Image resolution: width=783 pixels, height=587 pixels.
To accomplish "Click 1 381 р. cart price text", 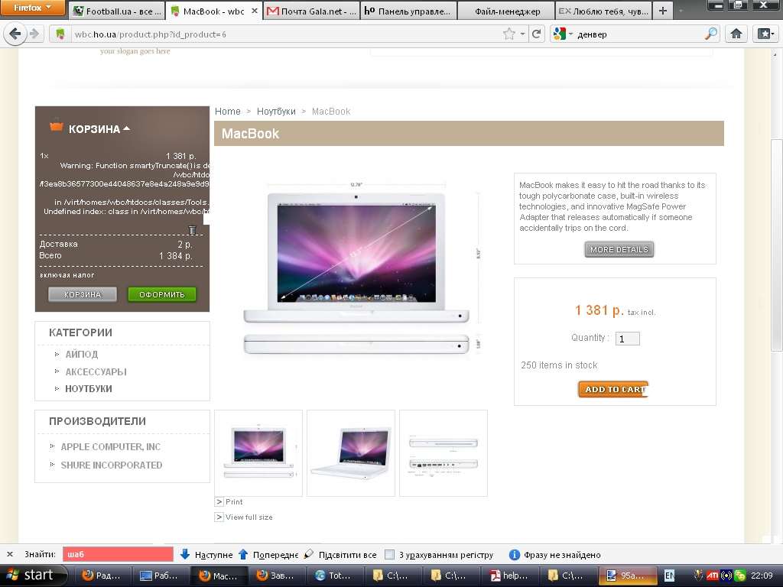I will coord(180,156).
